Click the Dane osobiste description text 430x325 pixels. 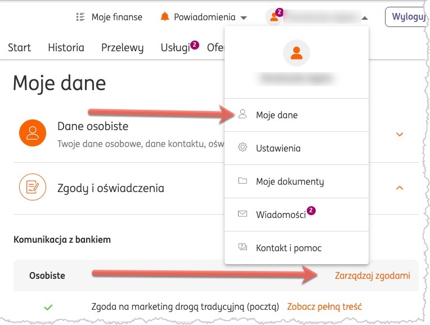tap(141, 144)
